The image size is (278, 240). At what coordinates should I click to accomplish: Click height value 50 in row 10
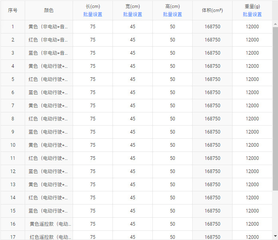point(173,145)
